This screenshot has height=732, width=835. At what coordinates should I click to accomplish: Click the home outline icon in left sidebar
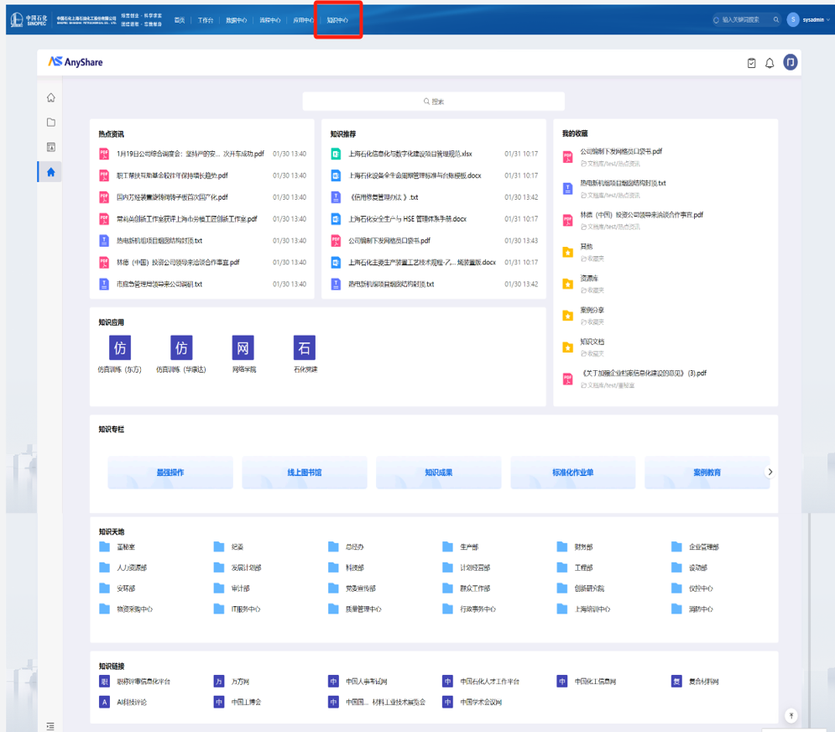51,97
